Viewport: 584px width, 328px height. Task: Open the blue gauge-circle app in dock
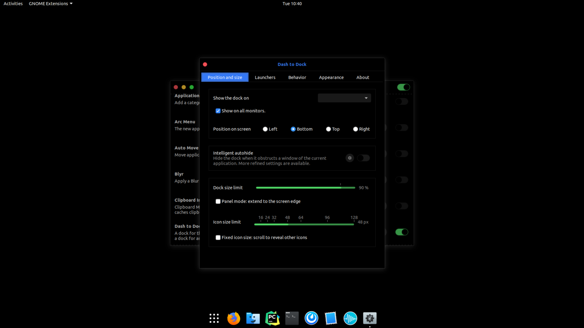click(x=311, y=318)
